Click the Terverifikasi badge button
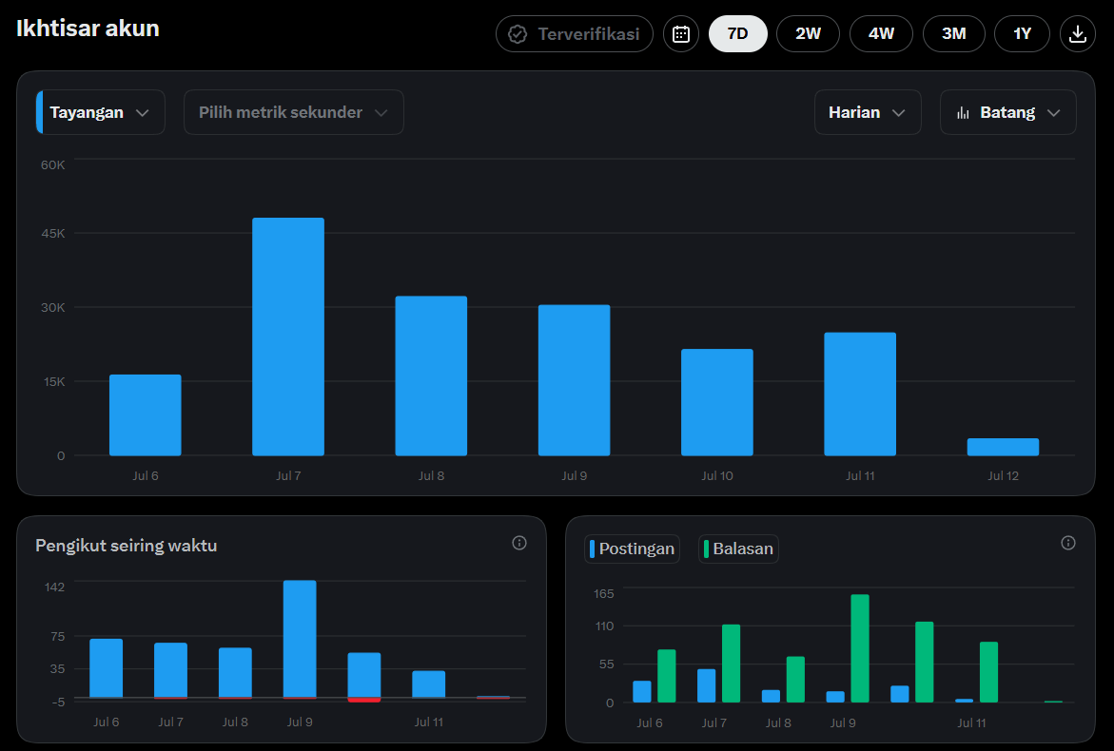 point(574,34)
